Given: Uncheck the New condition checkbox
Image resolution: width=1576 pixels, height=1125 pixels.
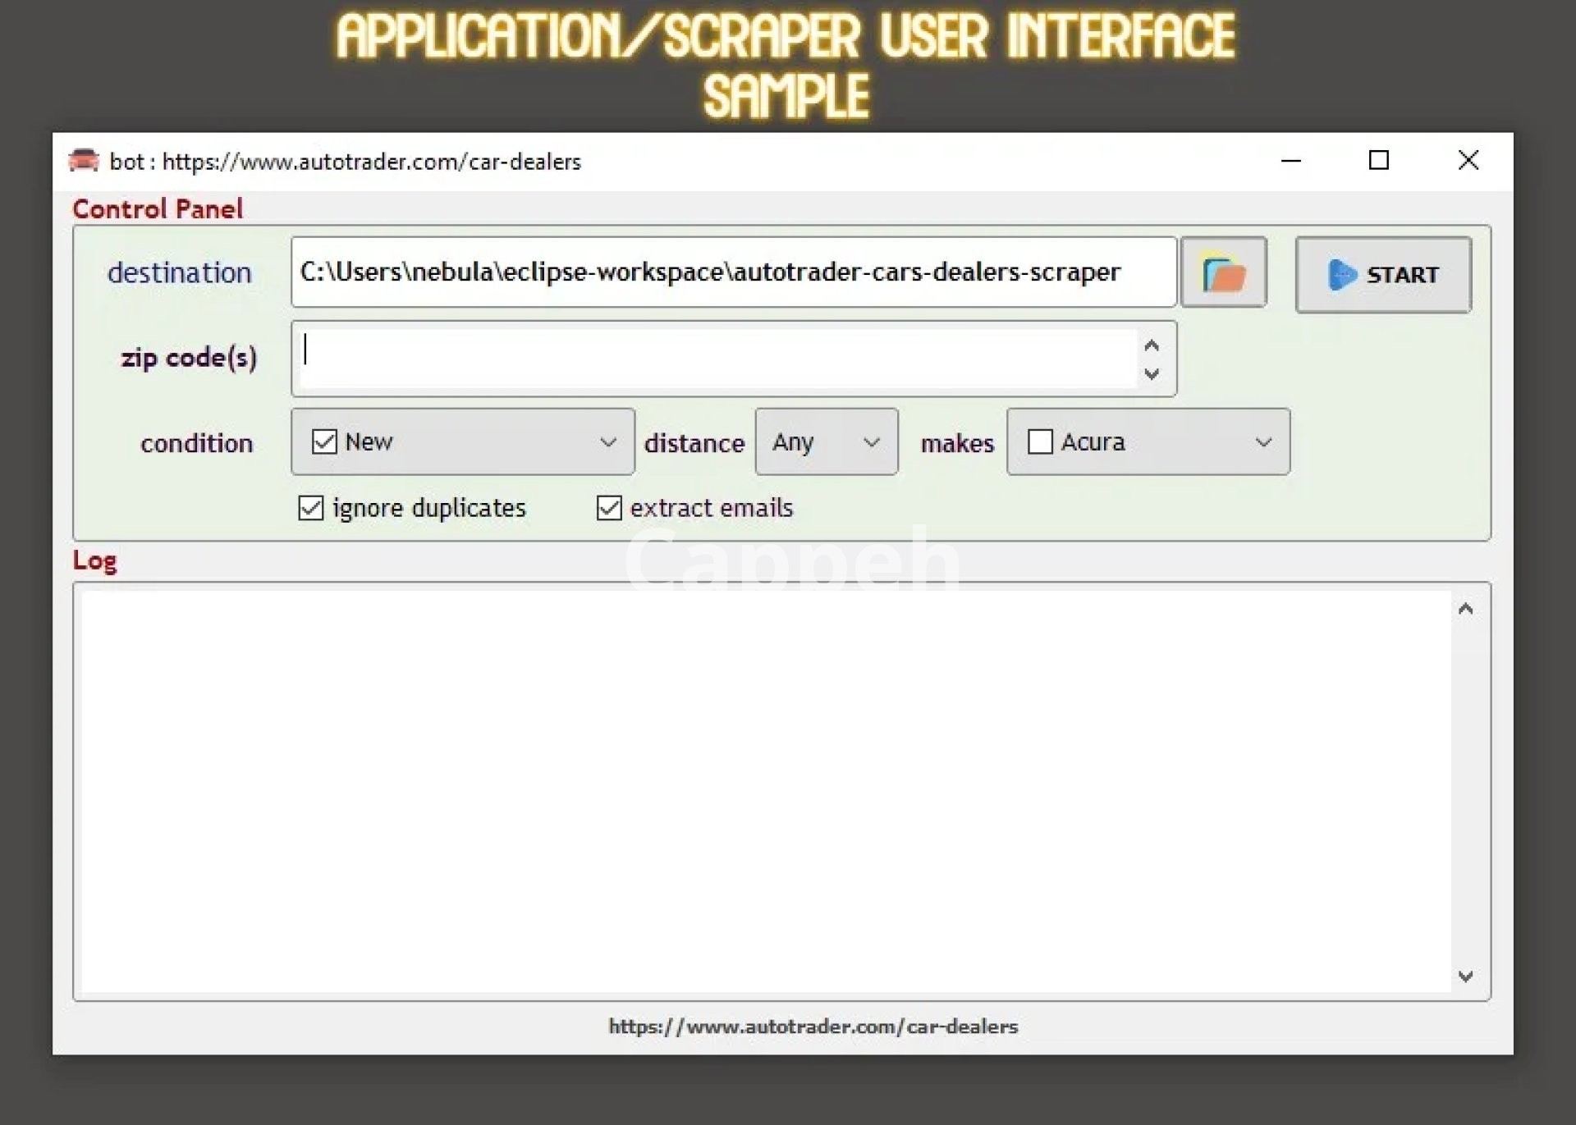Looking at the screenshot, I should (324, 441).
